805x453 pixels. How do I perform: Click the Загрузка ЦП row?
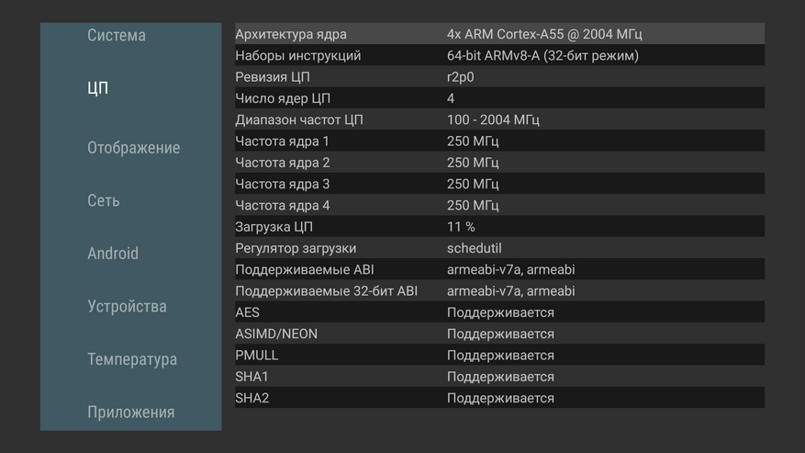click(x=499, y=227)
